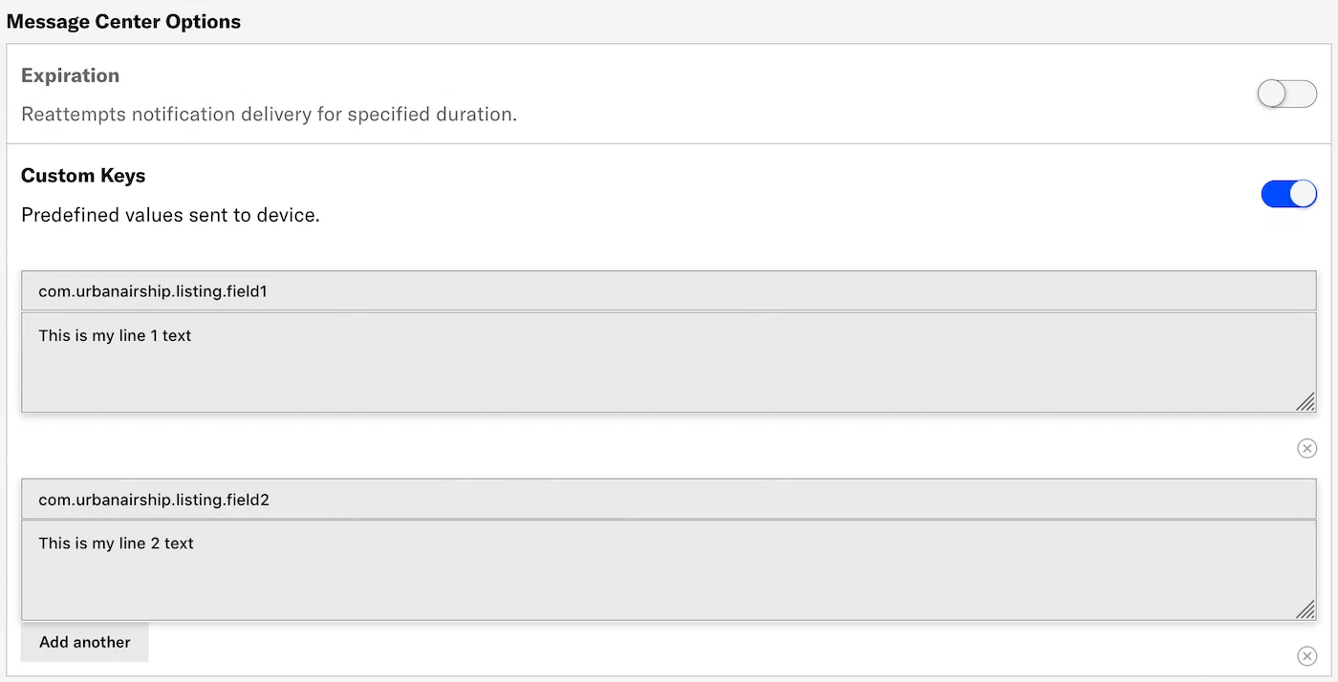Image resolution: width=1338 pixels, height=682 pixels.
Task: Click the resize handle of the first value textarea
Action: [x=1306, y=402]
